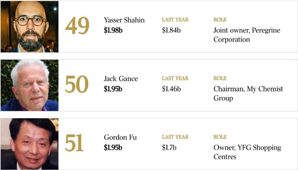This screenshot has height=170, width=298.
Task: Click ROLE label in Jack Gance row
Action: [x=220, y=78]
